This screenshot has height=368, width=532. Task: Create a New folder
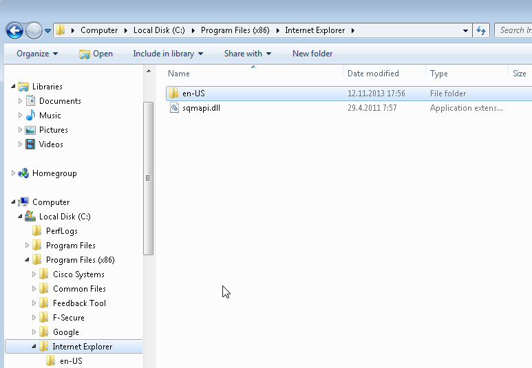(x=312, y=54)
